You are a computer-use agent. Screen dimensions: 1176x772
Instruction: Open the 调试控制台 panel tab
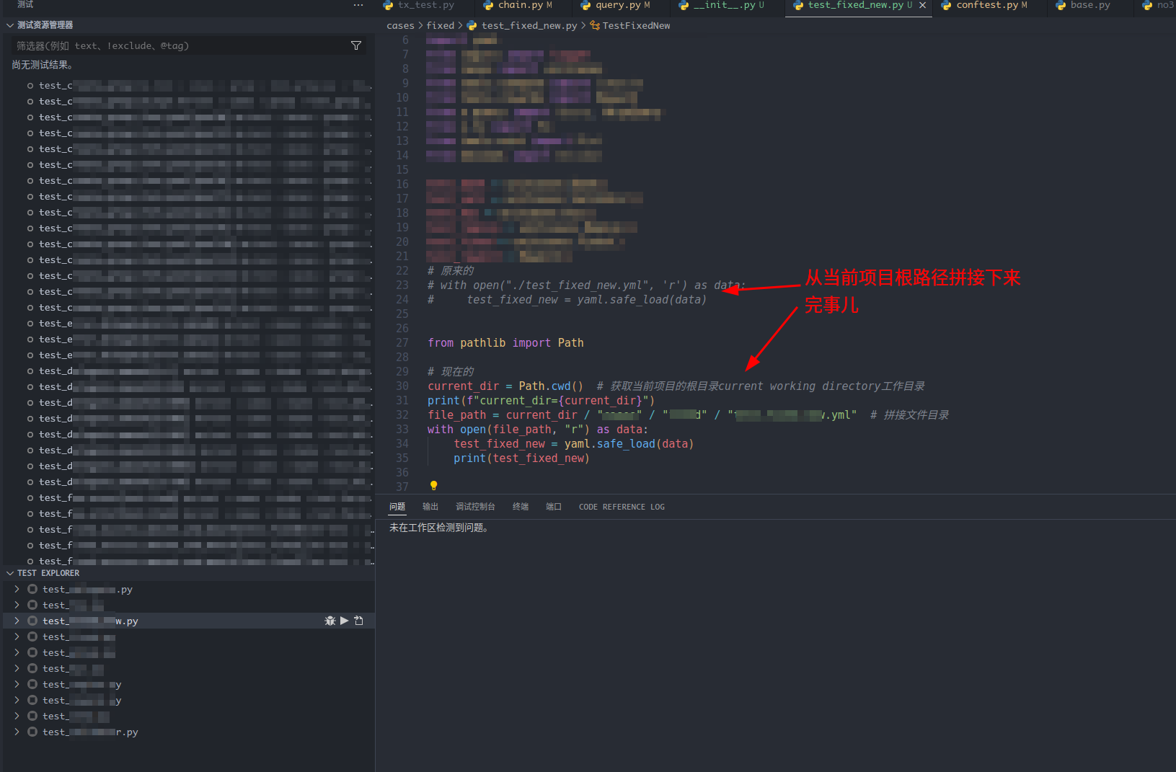[x=475, y=507]
